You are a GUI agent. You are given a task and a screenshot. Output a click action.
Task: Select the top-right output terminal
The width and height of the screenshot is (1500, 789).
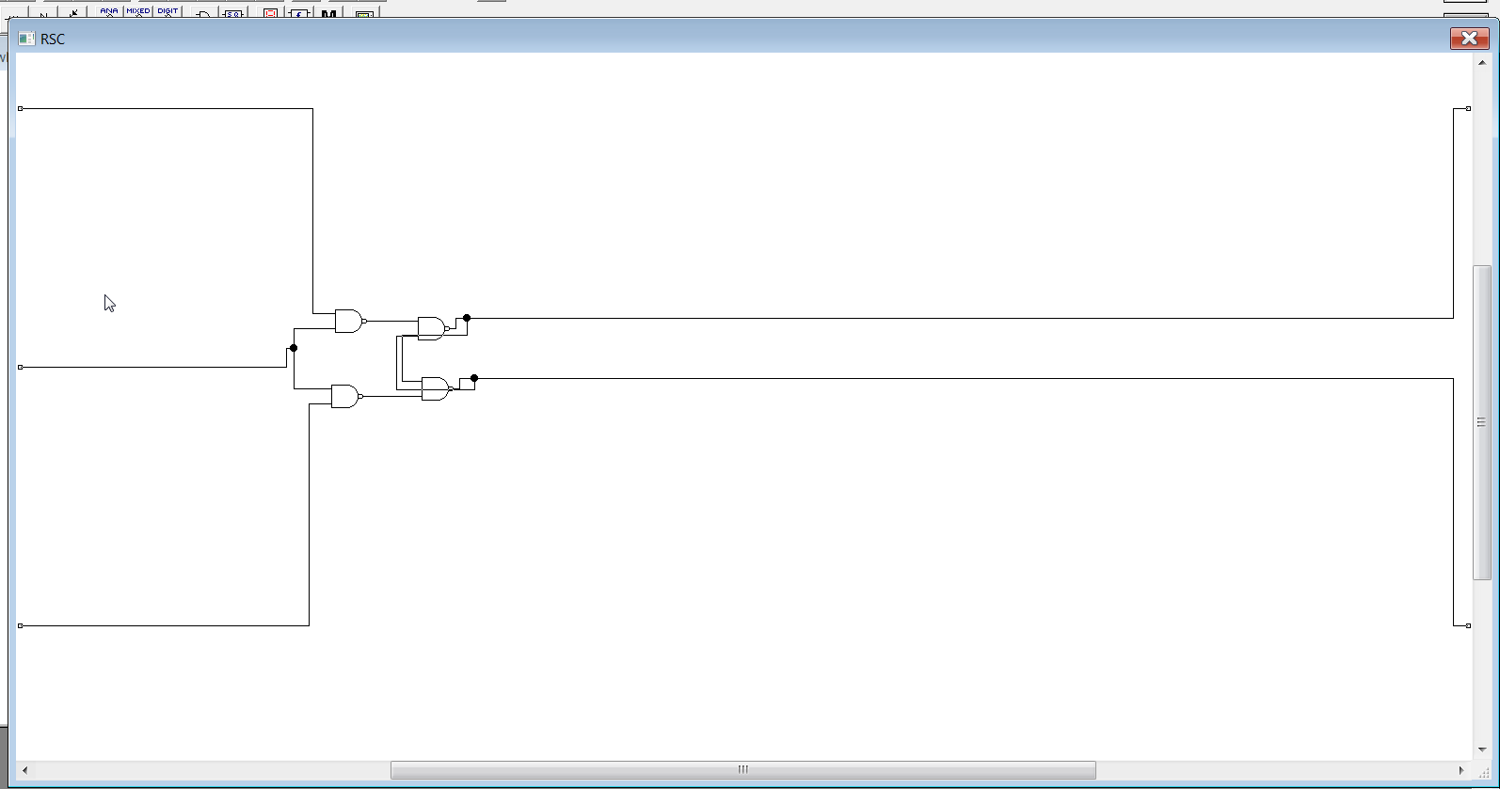click(x=1468, y=109)
